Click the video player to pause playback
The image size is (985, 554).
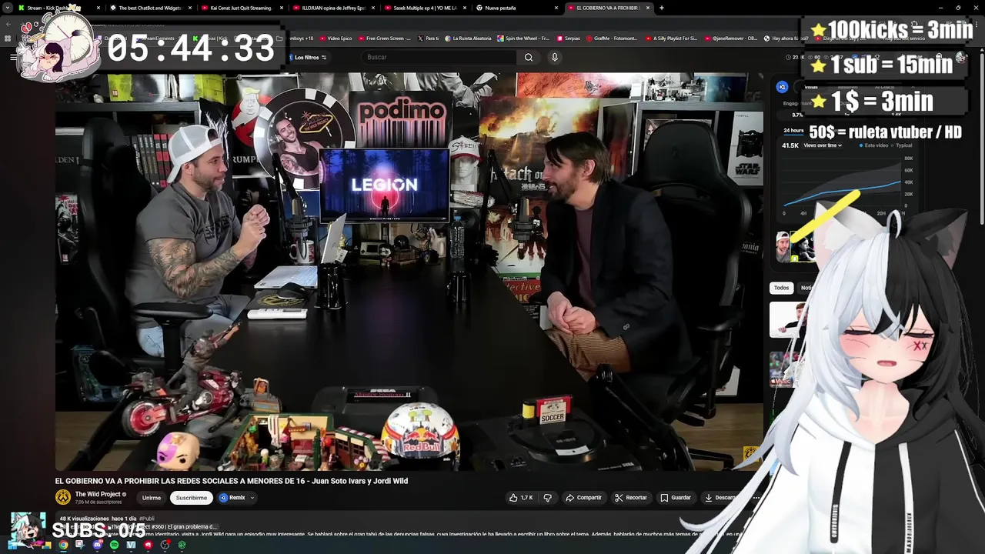[409, 271]
